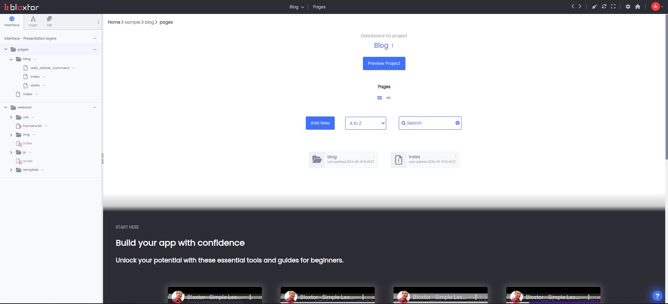Click the page vertical scrollbar
The width and height of the screenshot is (668, 304).
pos(666,87)
